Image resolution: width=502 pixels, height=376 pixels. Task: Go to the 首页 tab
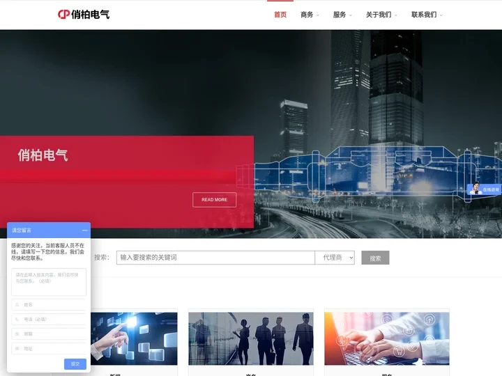tap(280, 15)
